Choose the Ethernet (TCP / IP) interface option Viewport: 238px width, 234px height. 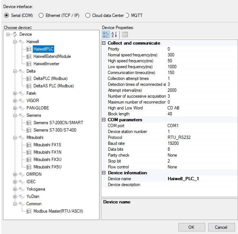click(41, 15)
